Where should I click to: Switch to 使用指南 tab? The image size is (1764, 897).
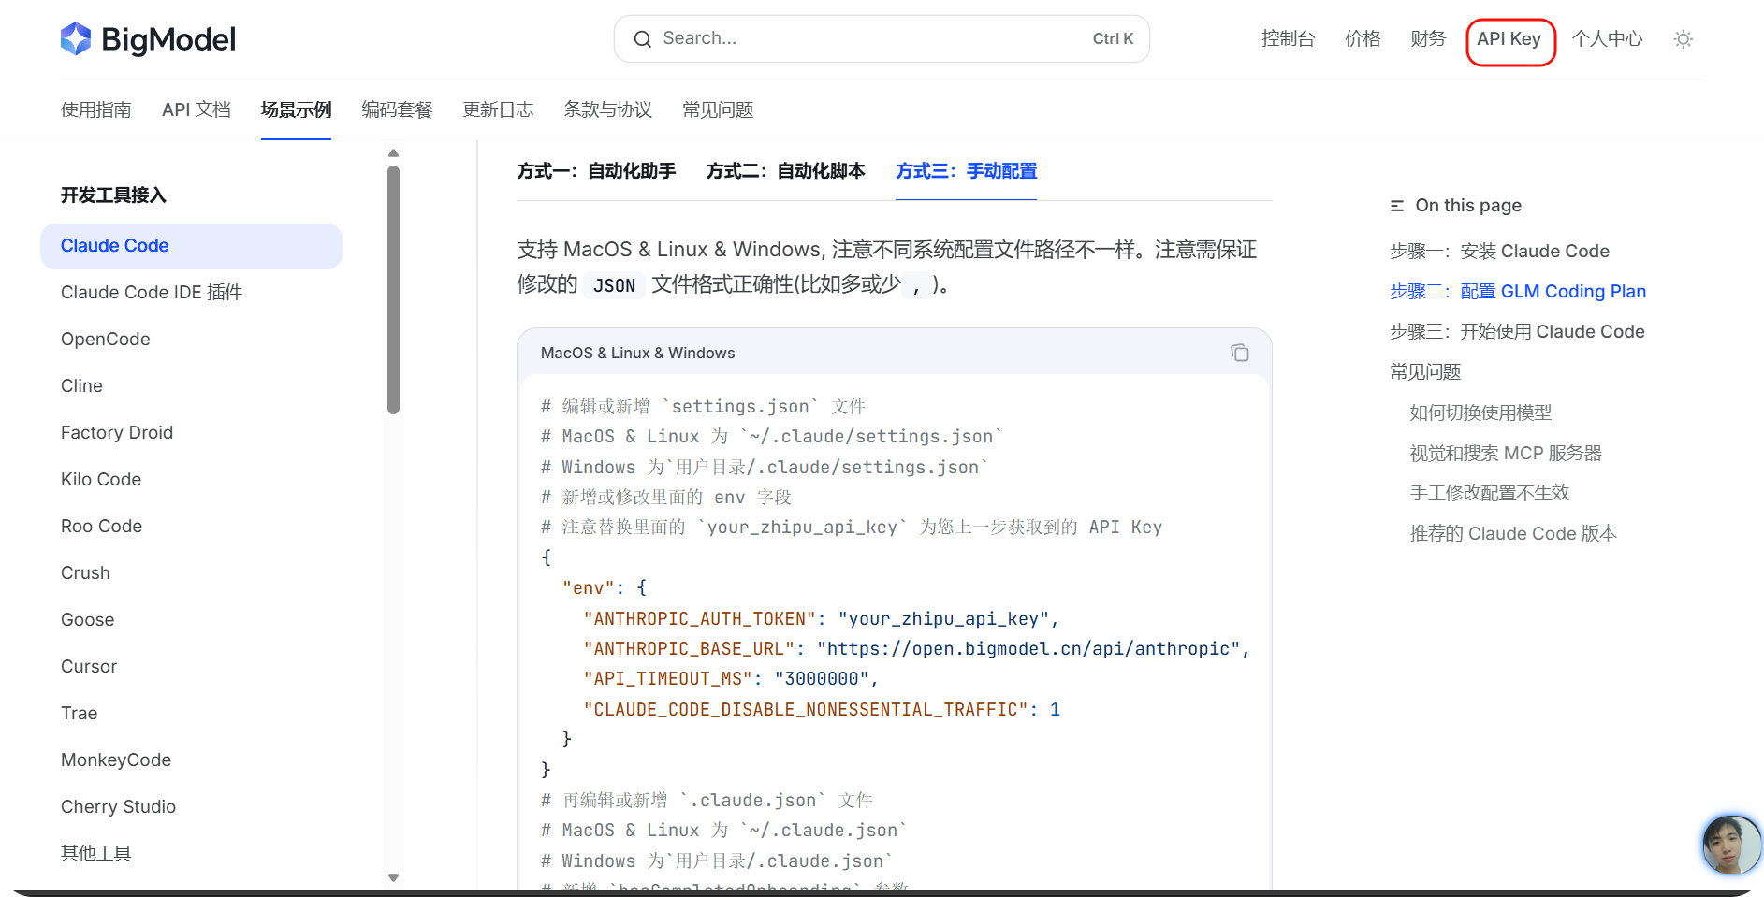(x=96, y=110)
